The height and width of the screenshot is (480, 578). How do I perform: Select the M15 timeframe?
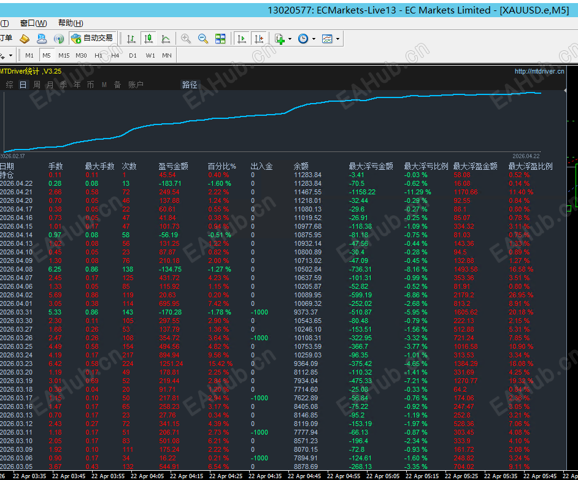point(64,55)
